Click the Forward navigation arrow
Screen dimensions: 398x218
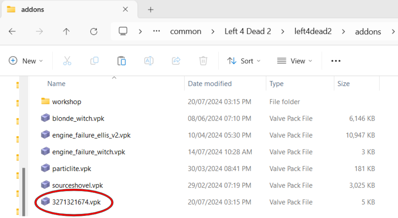coord(39,32)
